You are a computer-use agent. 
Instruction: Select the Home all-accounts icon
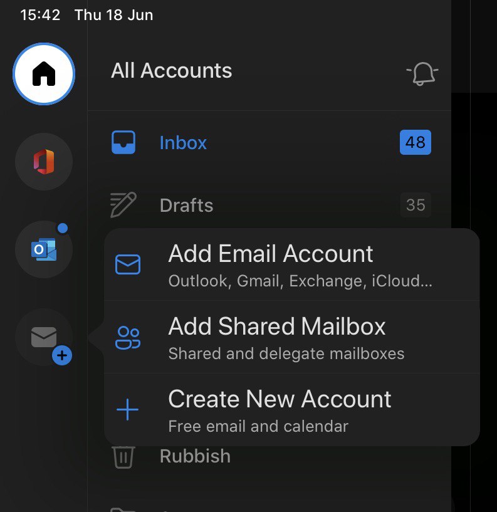click(44, 74)
